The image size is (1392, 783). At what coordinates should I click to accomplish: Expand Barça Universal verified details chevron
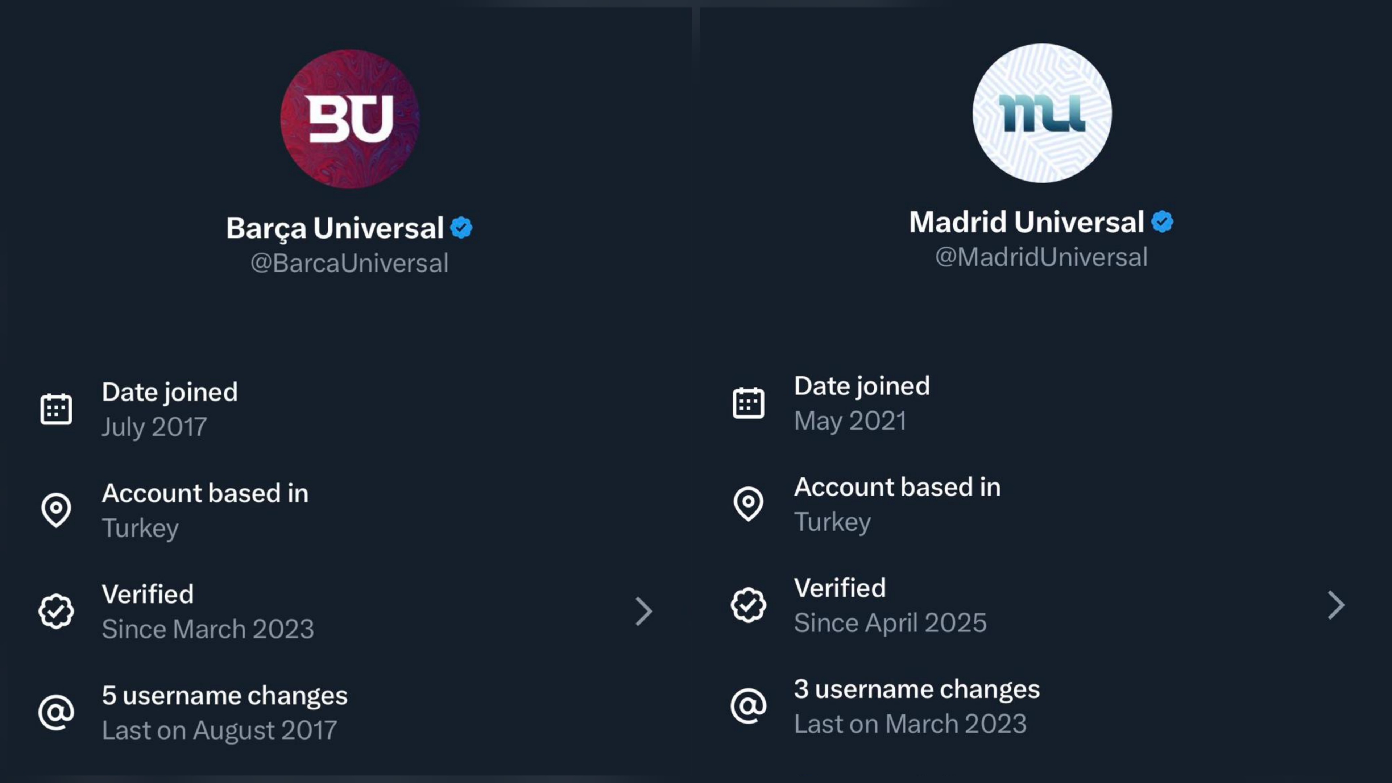click(x=643, y=611)
